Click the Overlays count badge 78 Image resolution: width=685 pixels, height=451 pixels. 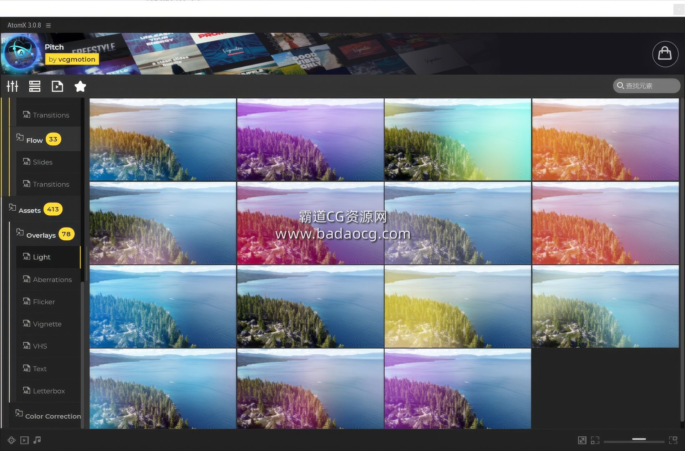tap(66, 234)
